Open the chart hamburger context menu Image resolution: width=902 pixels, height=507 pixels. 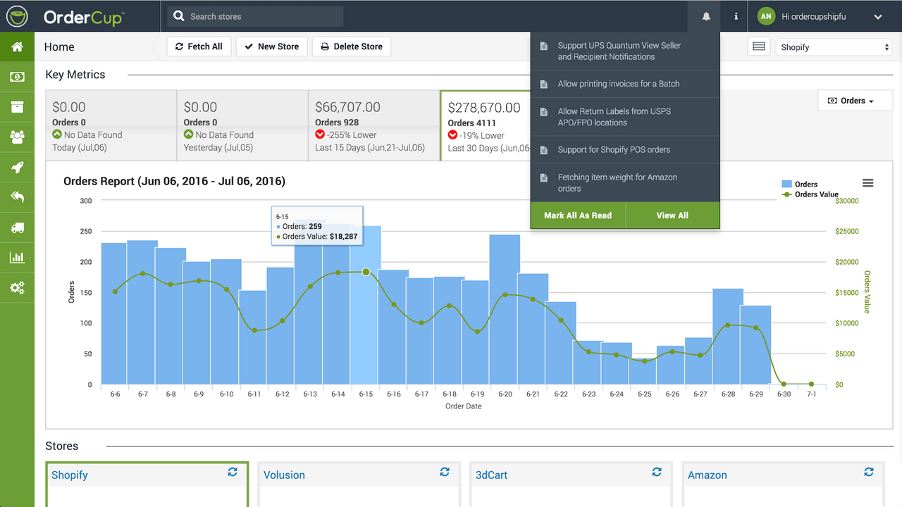[868, 183]
